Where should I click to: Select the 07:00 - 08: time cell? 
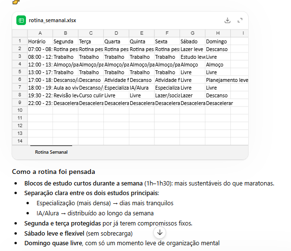(x=40, y=49)
